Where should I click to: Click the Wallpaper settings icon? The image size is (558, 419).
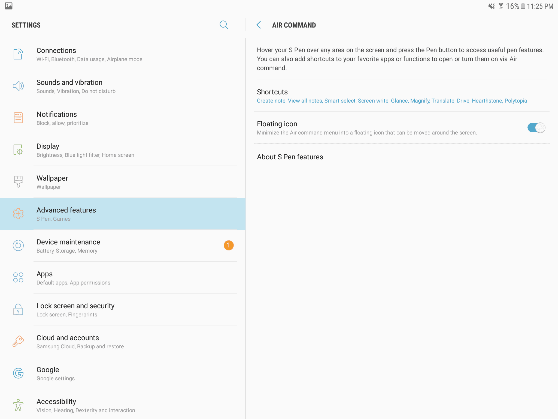pos(18,181)
